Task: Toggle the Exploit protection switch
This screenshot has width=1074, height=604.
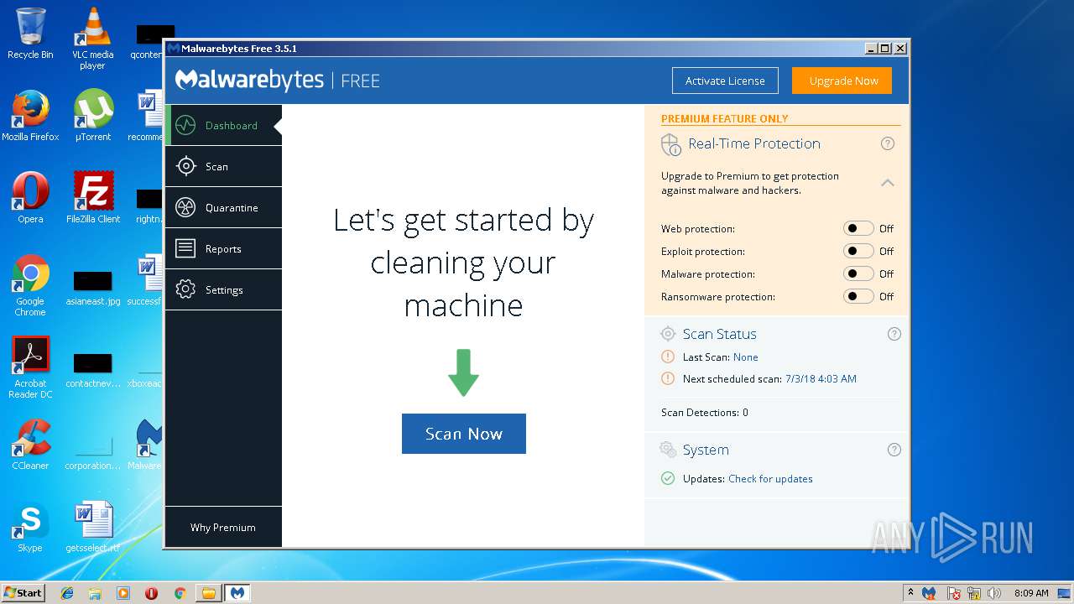Action: 858,251
